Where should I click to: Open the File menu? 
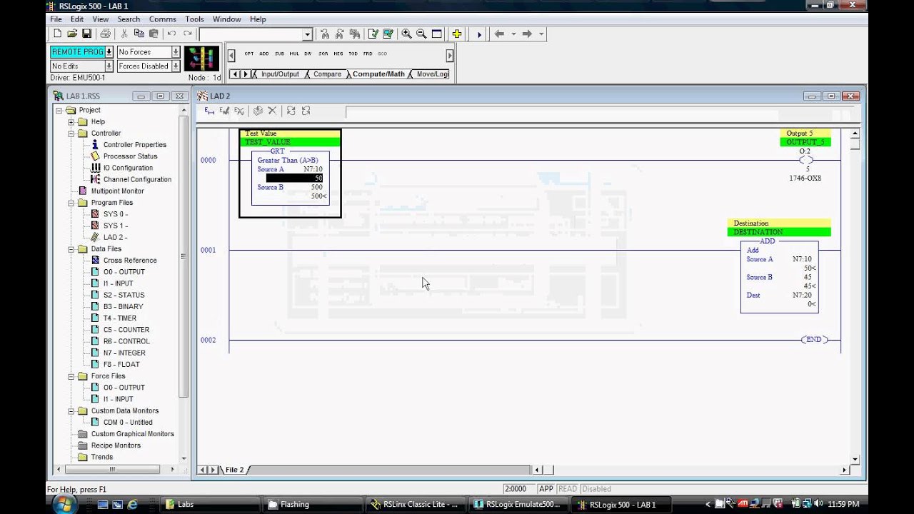tap(56, 19)
